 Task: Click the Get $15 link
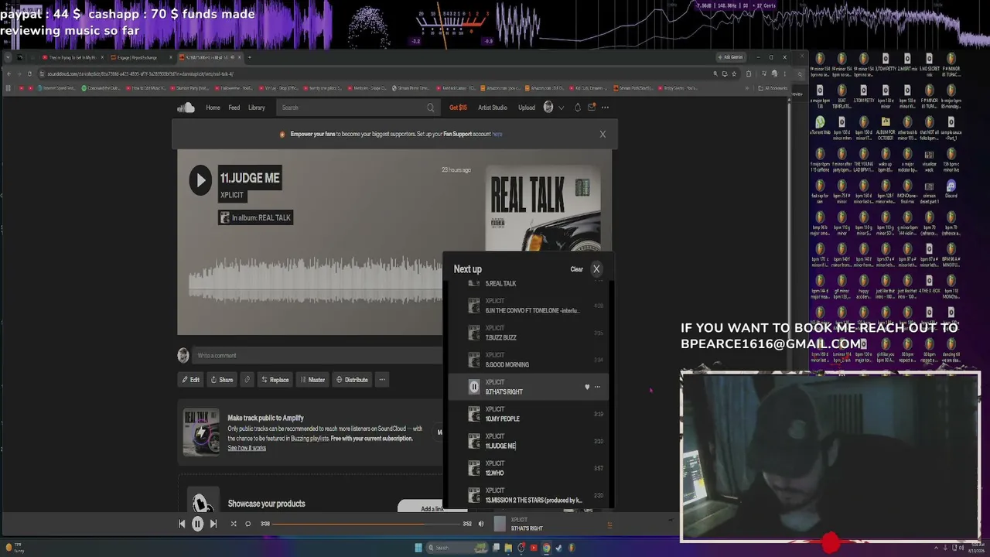[458, 108]
